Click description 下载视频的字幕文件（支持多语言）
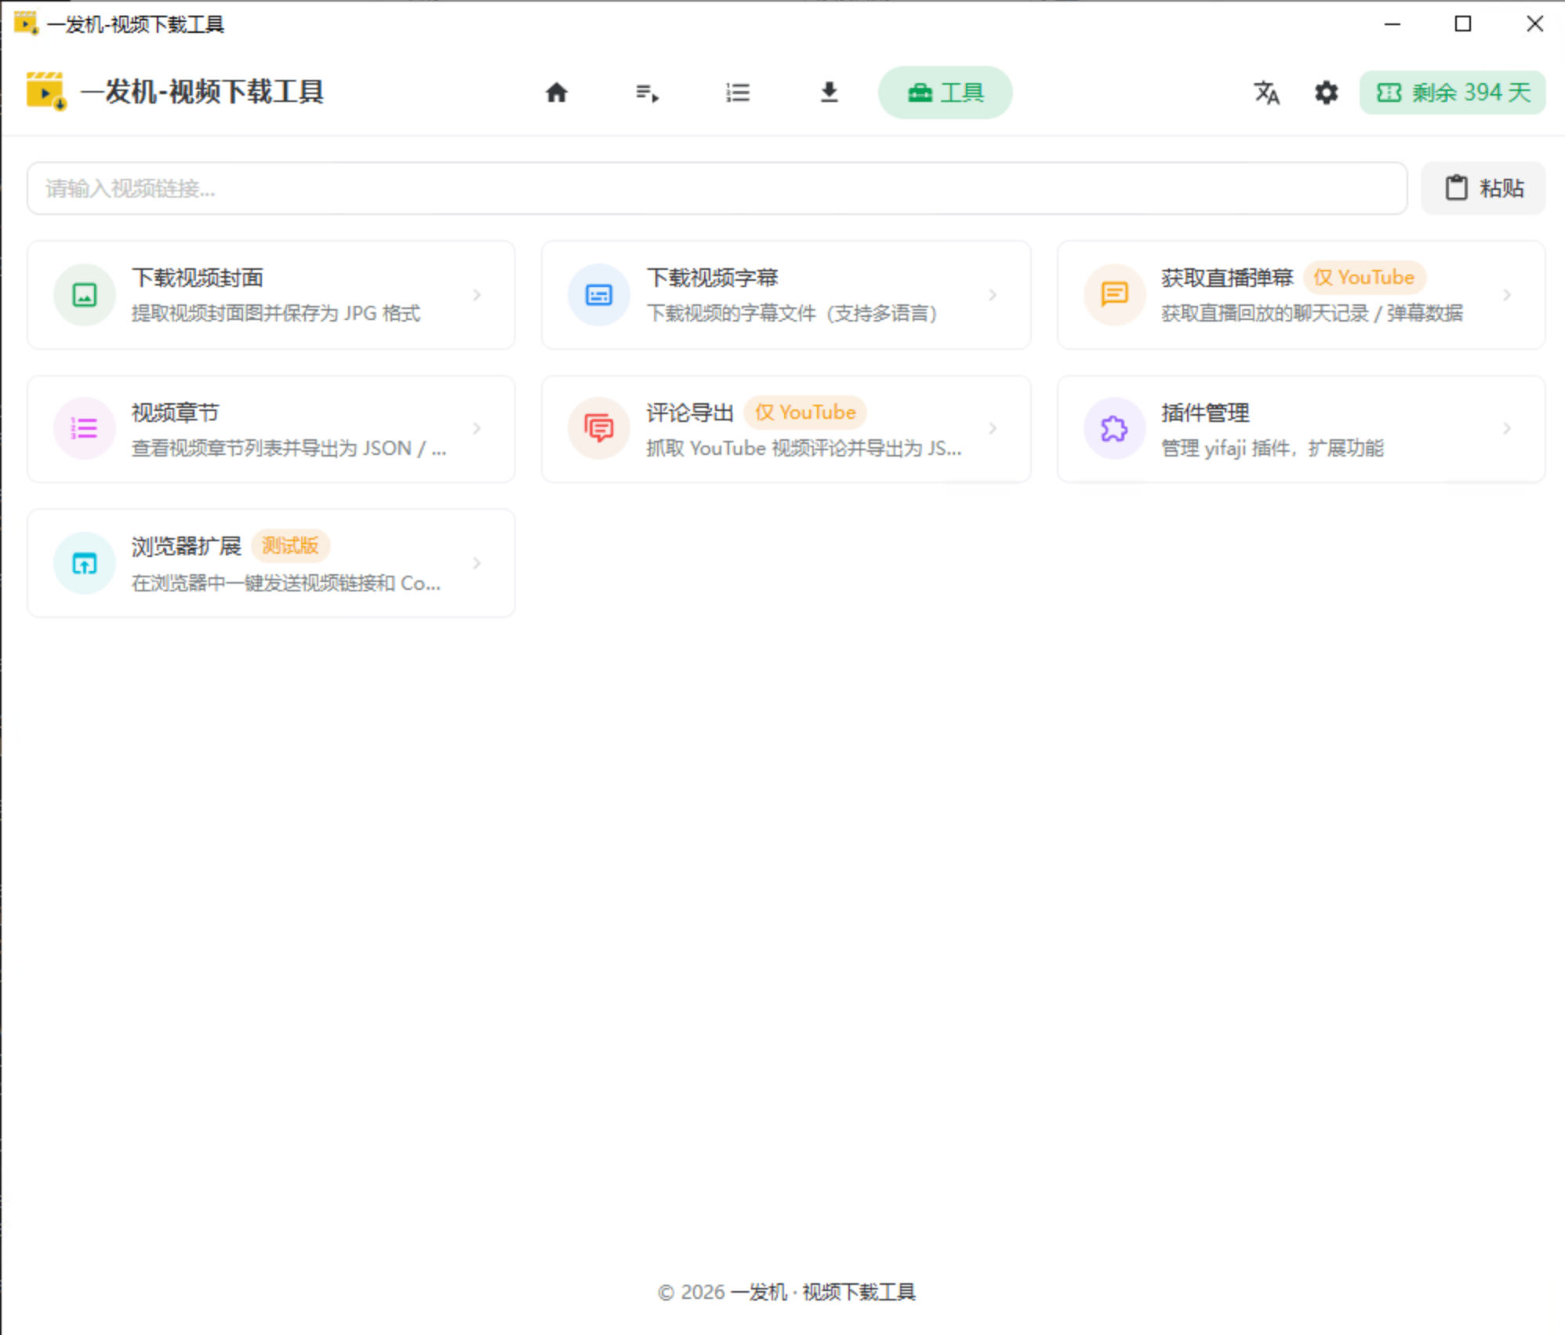The image size is (1565, 1335). [792, 314]
